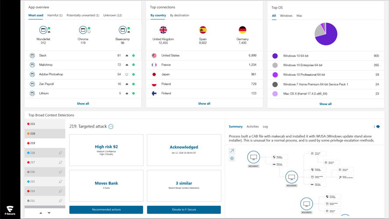Screen dimensions: 389x219
Task: Click the Adobe Photoshop row app icon
Action: coord(32,74)
